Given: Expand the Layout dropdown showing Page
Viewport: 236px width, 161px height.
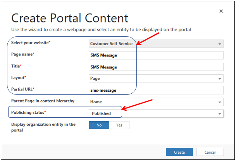Looking at the screenshot, I should tap(155, 79).
